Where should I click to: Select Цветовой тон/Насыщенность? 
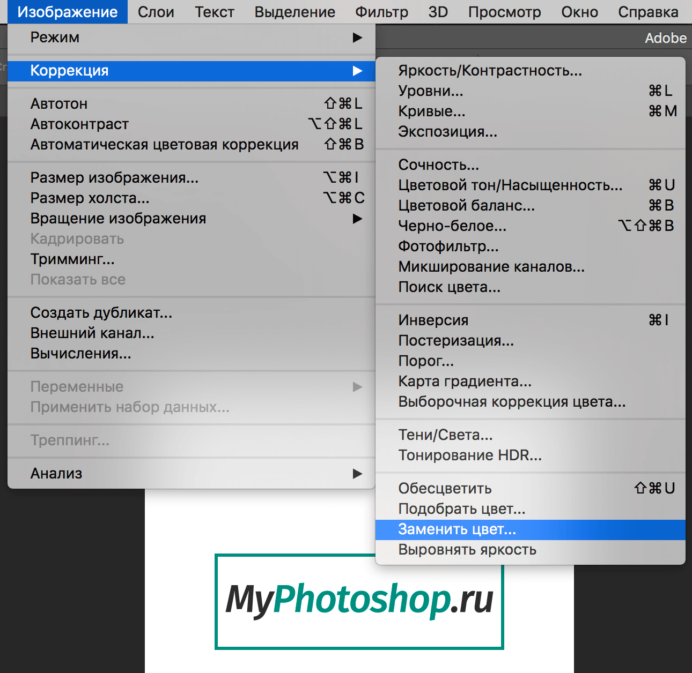(510, 185)
